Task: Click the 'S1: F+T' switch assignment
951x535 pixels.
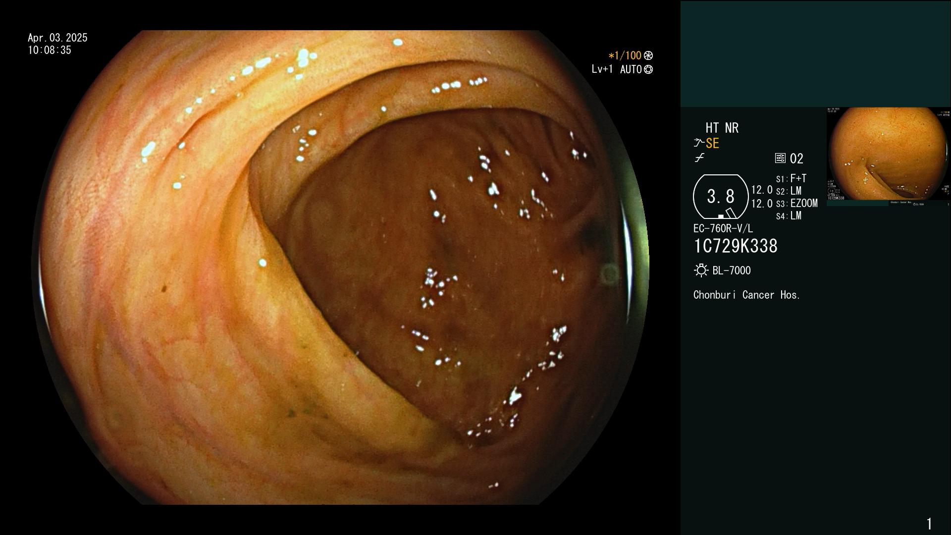Action: point(792,178)
